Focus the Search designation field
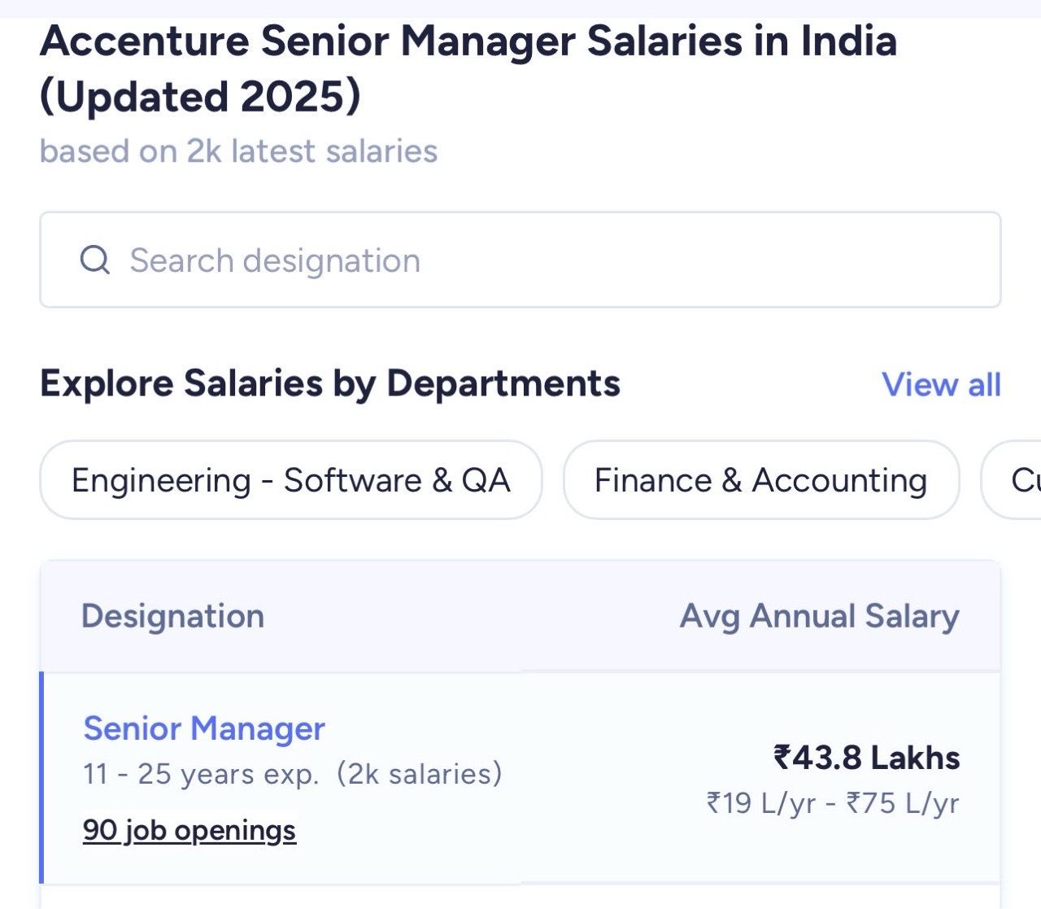1041x909 pixels. [520, 260]
